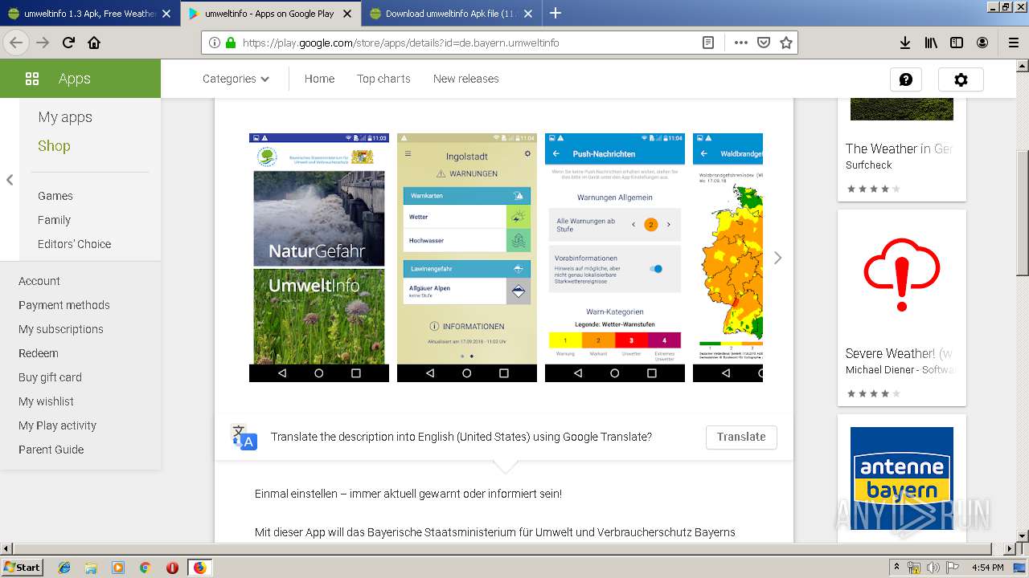Open Internet Explorer from the taskbar

(64, 568)
